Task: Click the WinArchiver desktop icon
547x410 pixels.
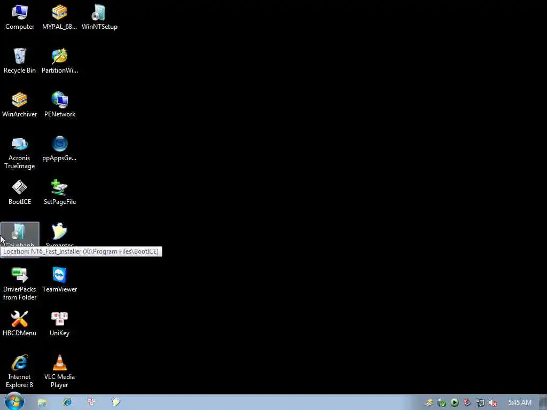Action: [20, 105]
